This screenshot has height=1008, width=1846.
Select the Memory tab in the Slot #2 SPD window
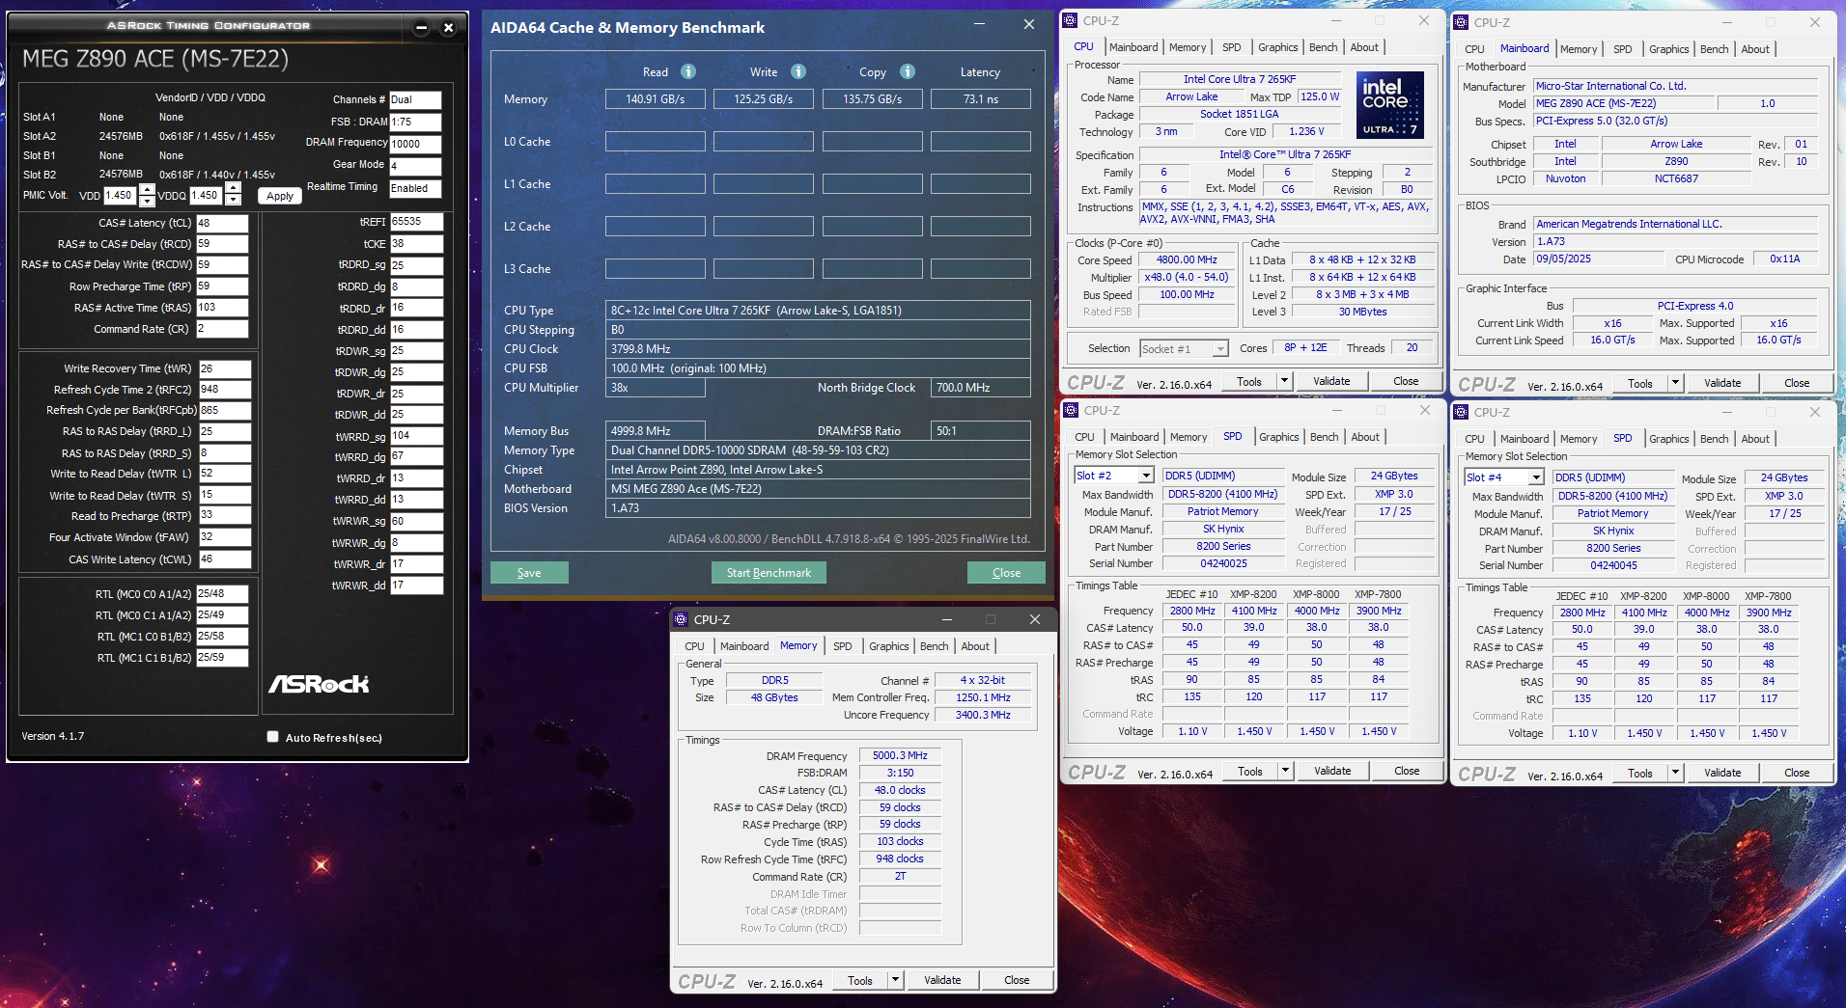point(1188,437)
